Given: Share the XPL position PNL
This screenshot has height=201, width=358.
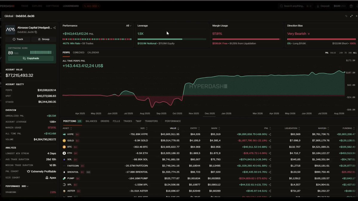Looking at the screenshot, I should pos(270,185).
